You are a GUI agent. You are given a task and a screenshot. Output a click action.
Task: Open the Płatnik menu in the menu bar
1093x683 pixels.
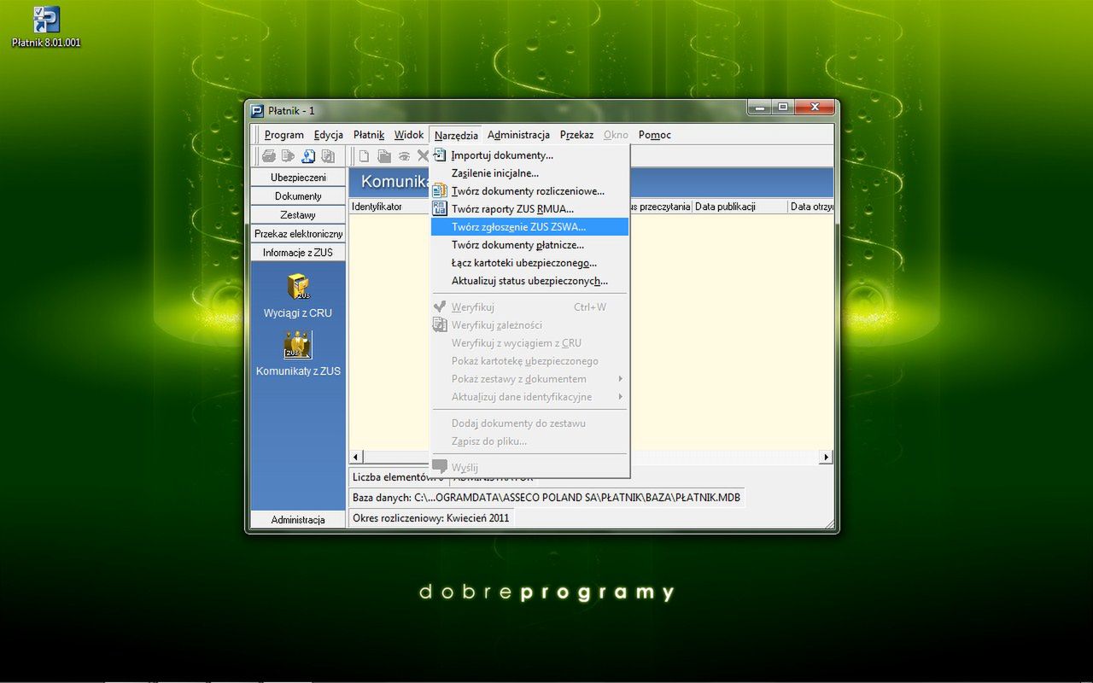[369, 135]
